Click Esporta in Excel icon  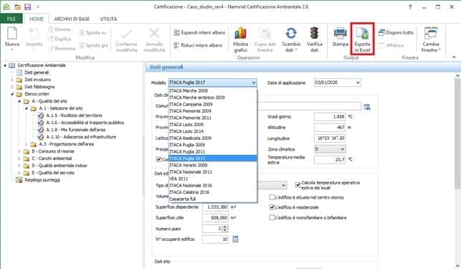[x=362, y=33]
